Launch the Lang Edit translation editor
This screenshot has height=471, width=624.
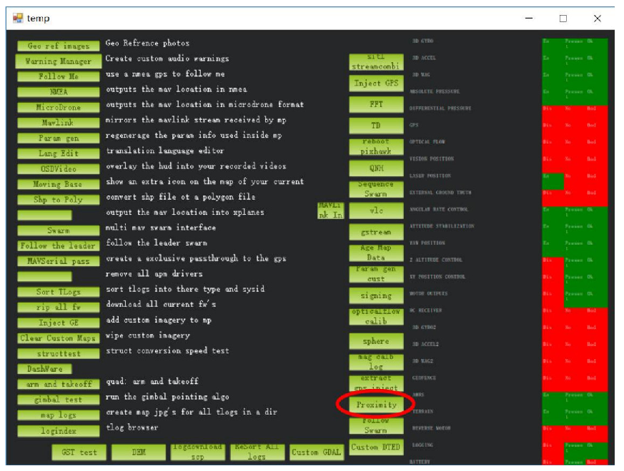[58, 153]
